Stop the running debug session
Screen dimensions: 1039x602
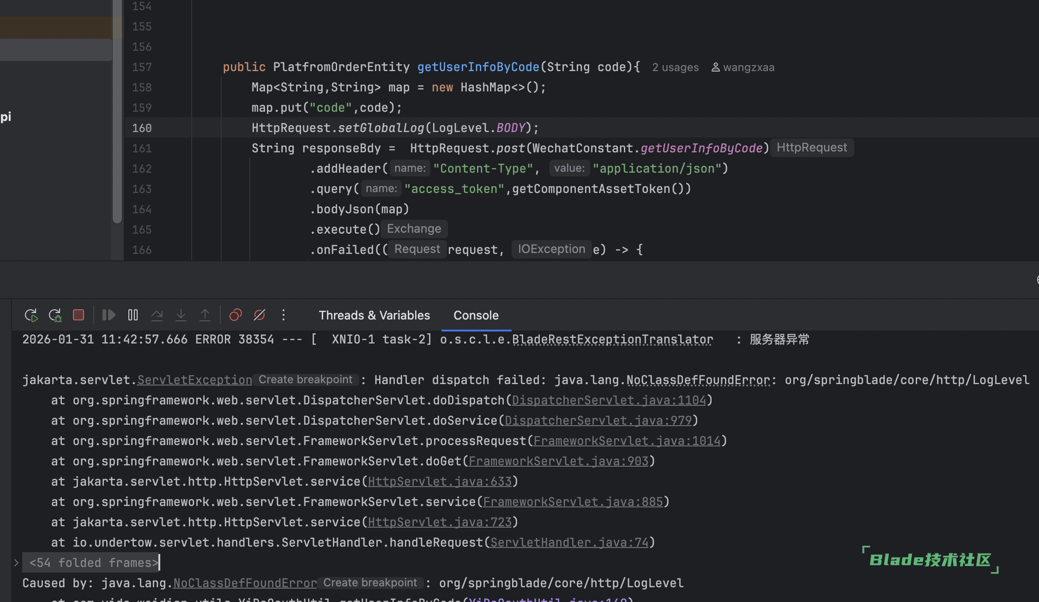click(79, 315)
